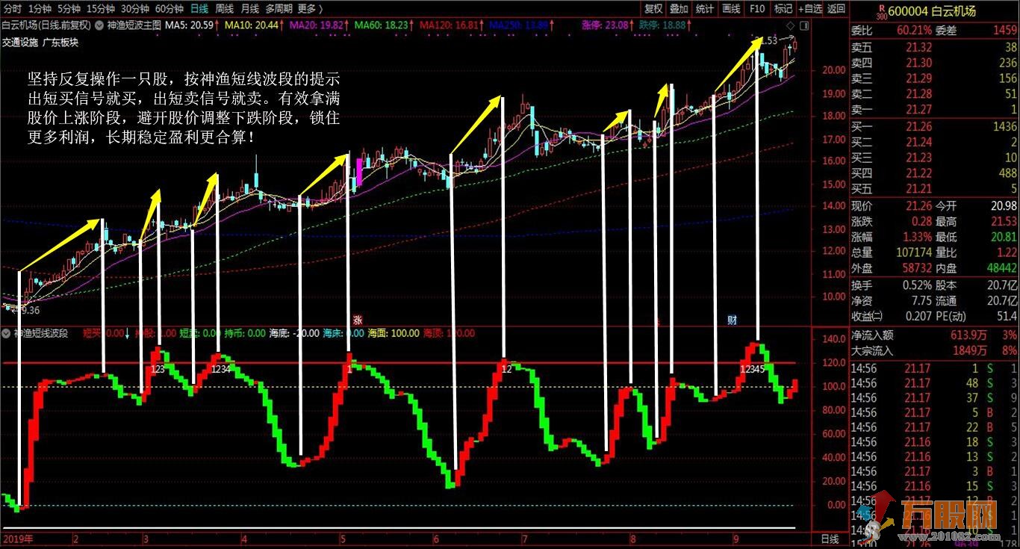Click the 日线 label at bottom-right of chart

(830, 539)
